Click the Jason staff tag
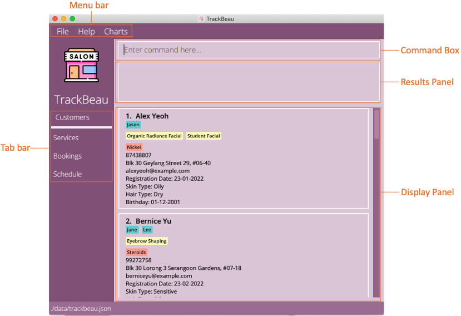This screenshot has width=461, height=316. tap(133, 125)
